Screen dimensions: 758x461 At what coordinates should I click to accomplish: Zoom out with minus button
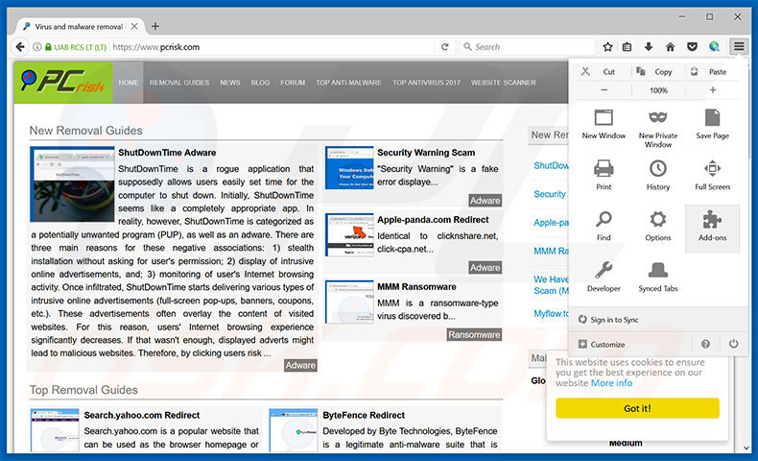click(x=604, y=90)
